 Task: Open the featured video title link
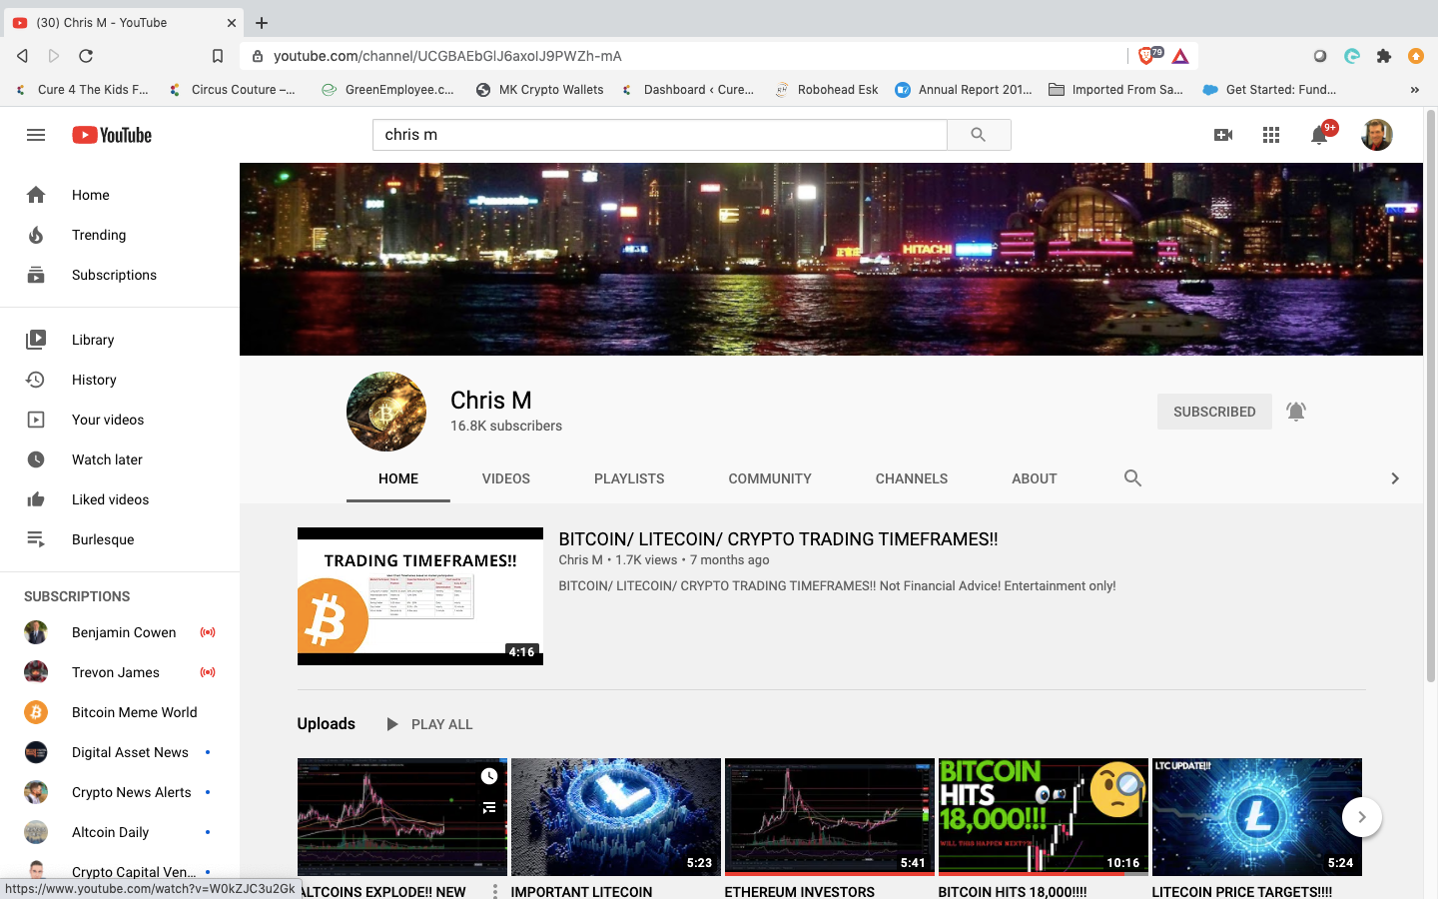pos(778,539)
